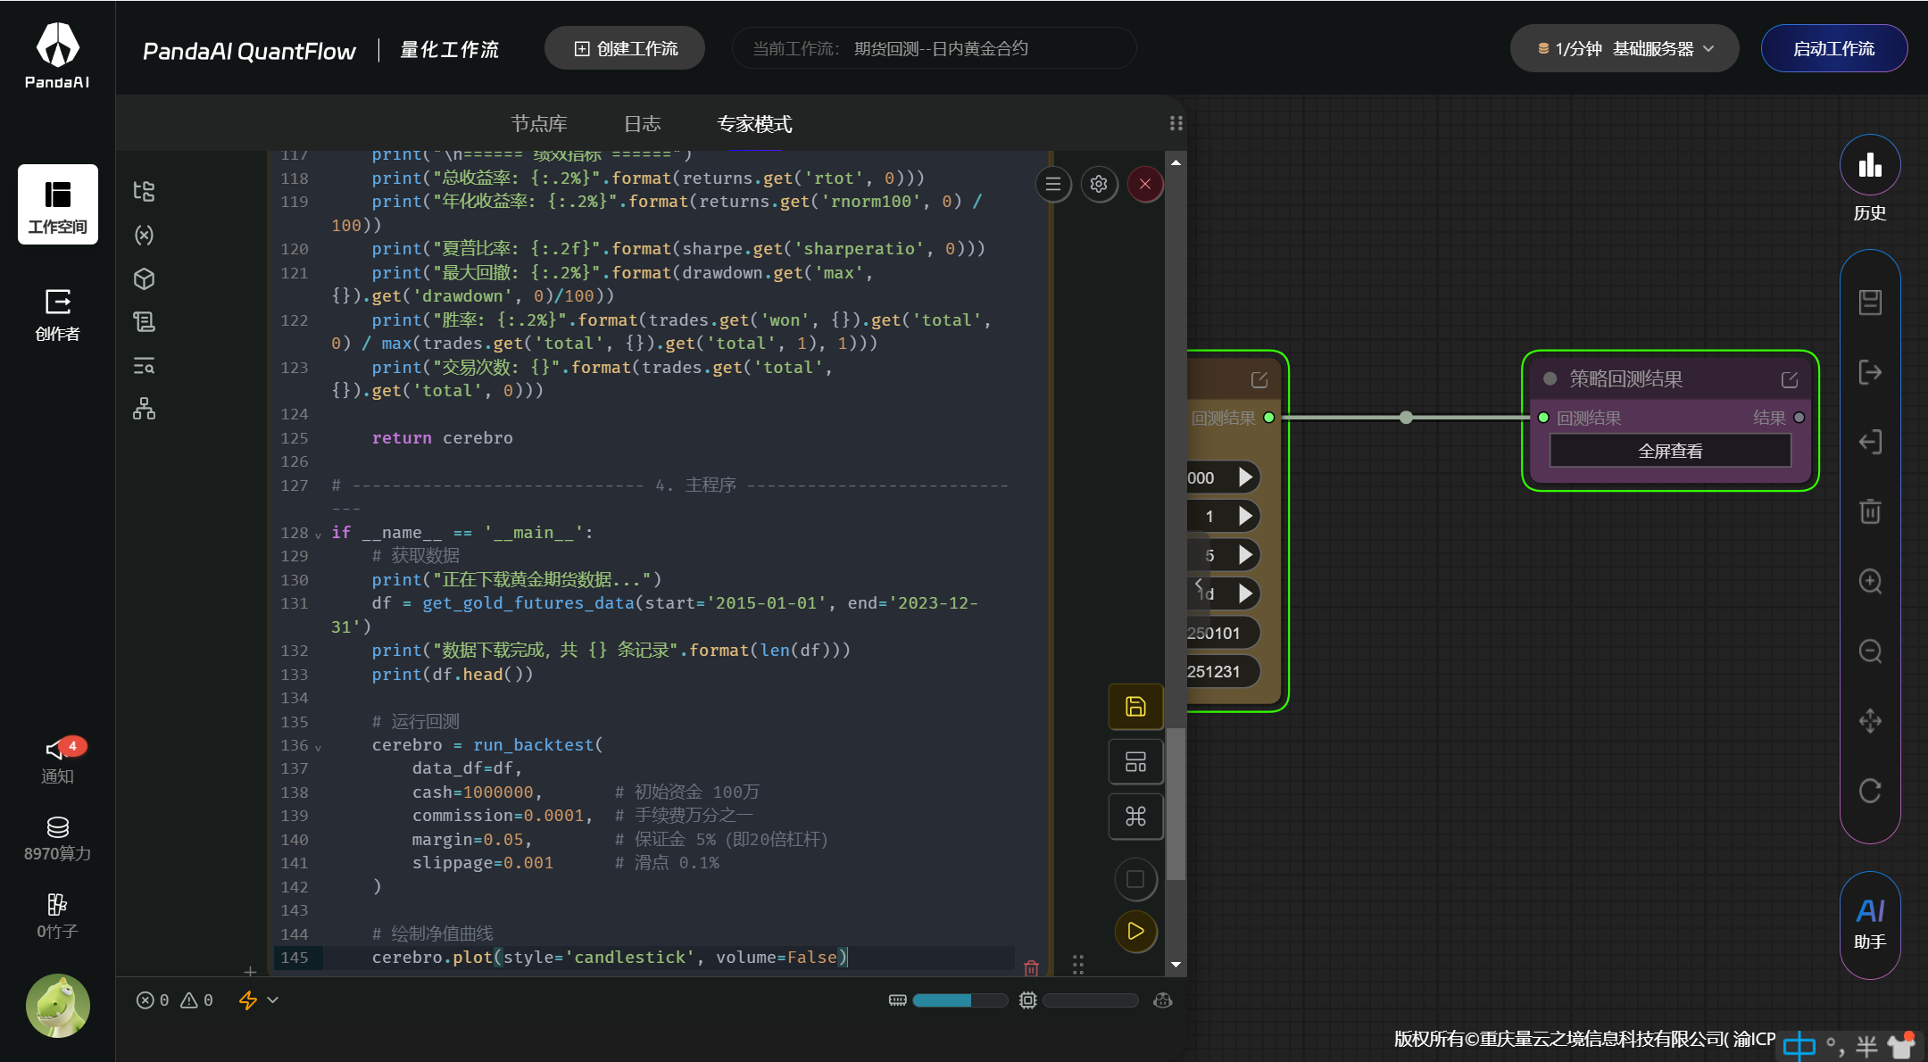This screenshot has width=1928, height=1062.
Task: Click the memory usage progress bar
Action: click(960, 1000)
